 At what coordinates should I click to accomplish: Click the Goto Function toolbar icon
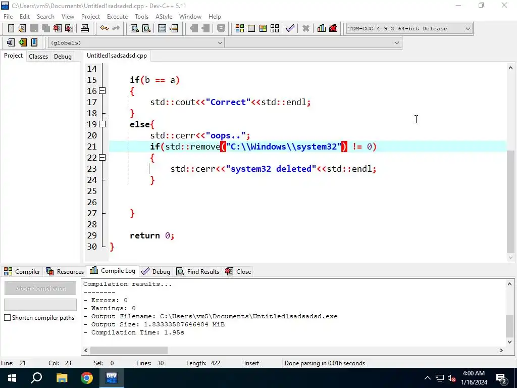pyautogui.click(x=162, y=28)
